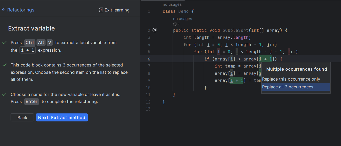The height and width of the screenshot is (146, 341).
Task: Click the Ctrl key badge
Action: click(30, 42)
